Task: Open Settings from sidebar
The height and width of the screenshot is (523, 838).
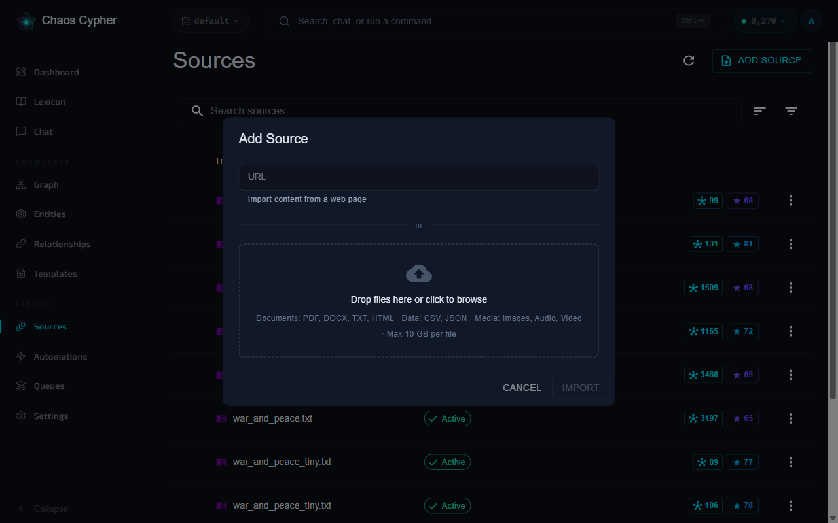Action: point(51,416)
